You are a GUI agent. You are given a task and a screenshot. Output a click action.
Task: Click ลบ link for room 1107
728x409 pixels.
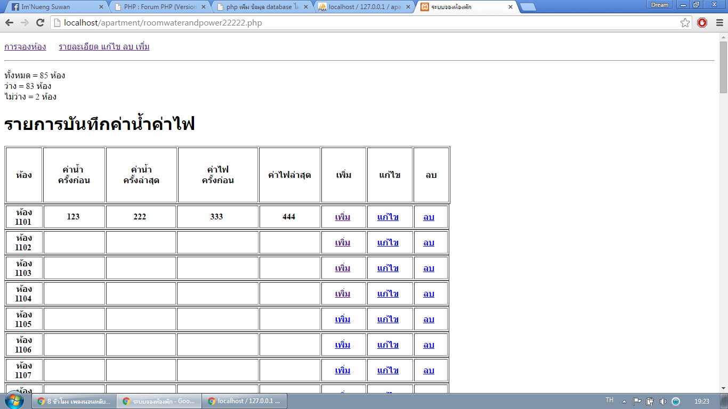pos(428,370)
